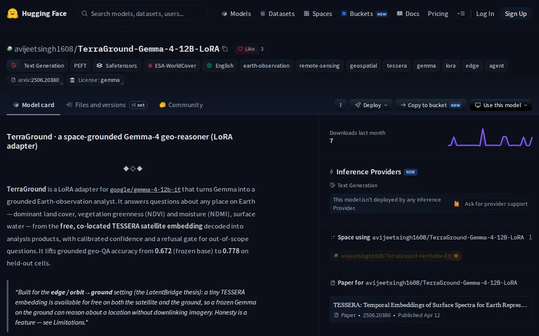
Task: Click the downloads sparkline chart
Action: [x=490, y=137]
